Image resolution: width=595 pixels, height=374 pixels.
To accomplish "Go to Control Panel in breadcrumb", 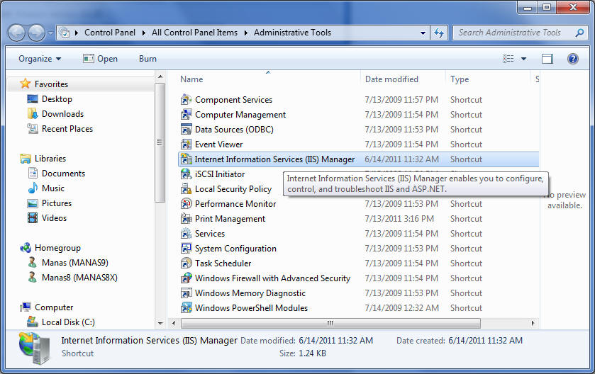I will (110, 33).
